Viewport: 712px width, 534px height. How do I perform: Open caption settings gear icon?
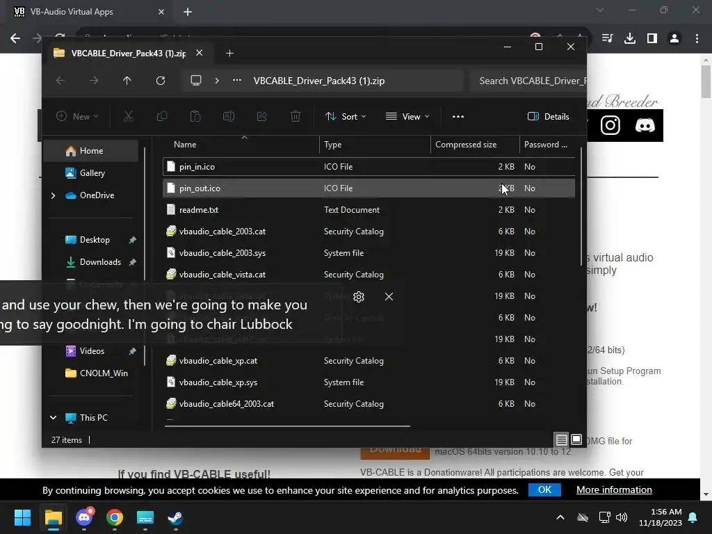click(x=359, y=296)
